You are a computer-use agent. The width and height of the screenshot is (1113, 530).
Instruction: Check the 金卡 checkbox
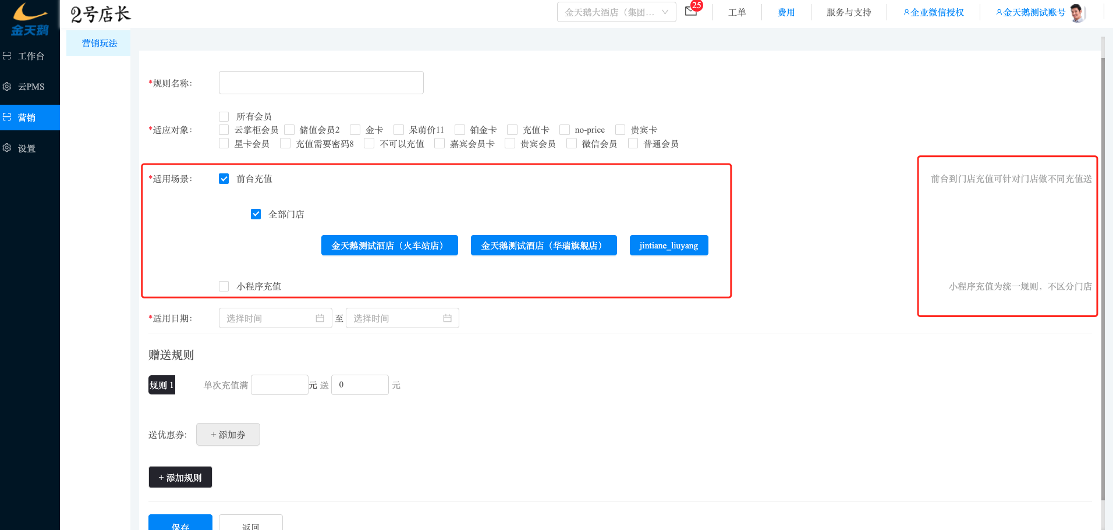[x=355, y=130]
